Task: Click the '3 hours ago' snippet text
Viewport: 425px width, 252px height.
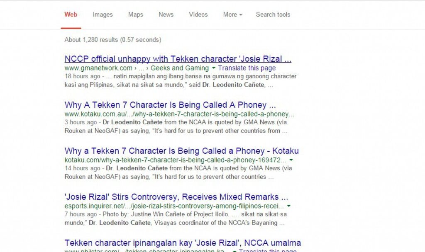Action: point(81,122)
